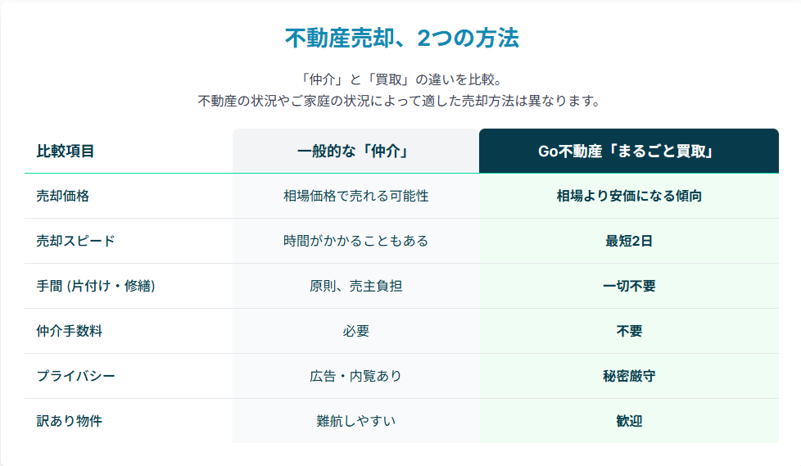Click the 相場より安価になる傾向 cell
Screen dimensions: 801x466
[x=628, y=197]
